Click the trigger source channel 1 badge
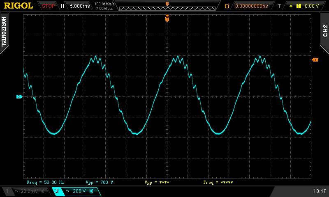This screenshot has width=329, height=197. [299, 6]
